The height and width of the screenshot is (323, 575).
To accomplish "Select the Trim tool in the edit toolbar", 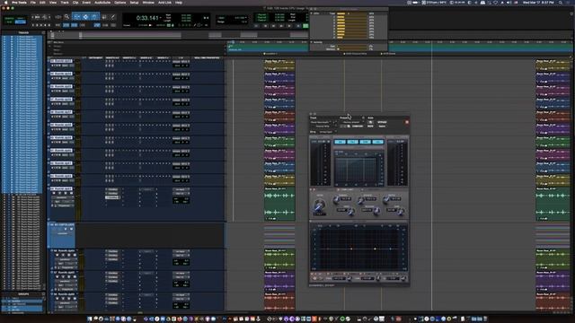I will (76, 17).
